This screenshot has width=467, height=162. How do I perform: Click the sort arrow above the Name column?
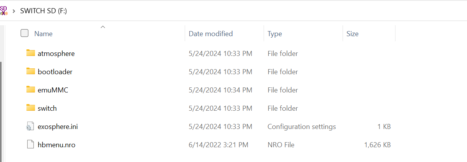(103, 27)
